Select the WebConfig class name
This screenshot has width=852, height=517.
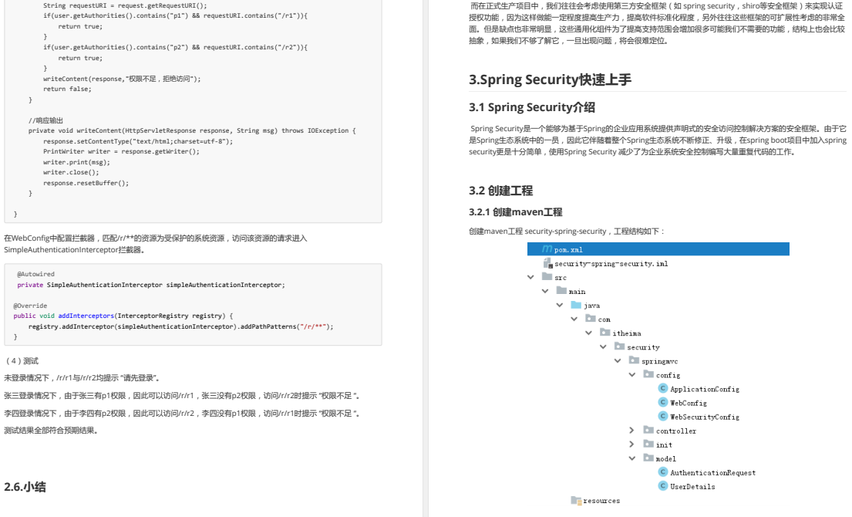click(x=689, y=404)
